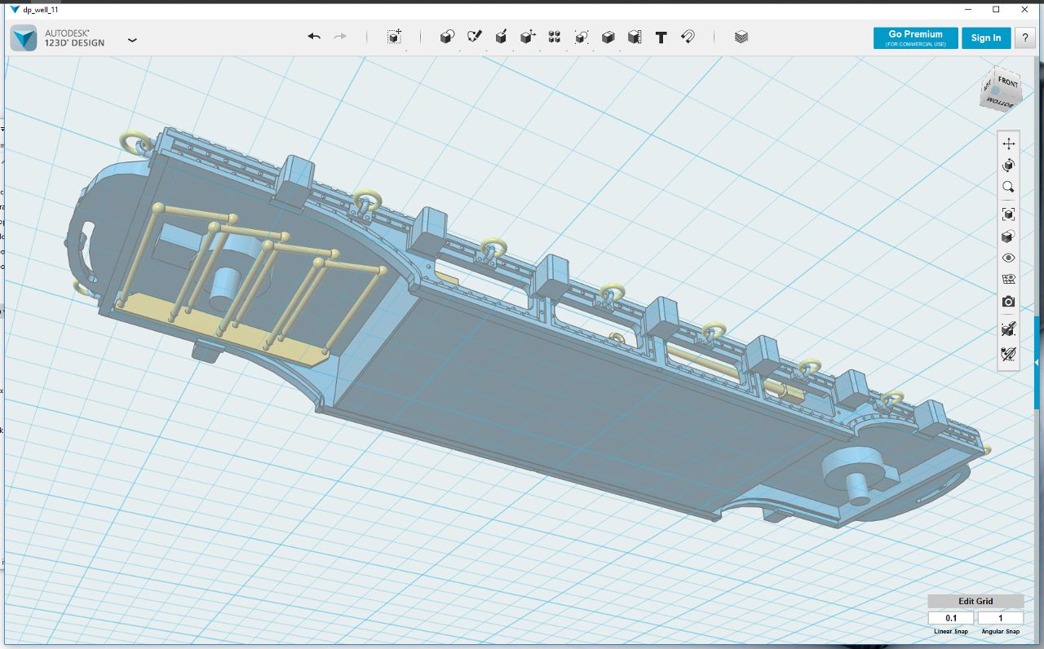This screenshot has width=1044, height=649.
Task: Open the Grouping tool menu
Action: coord(582,37)
